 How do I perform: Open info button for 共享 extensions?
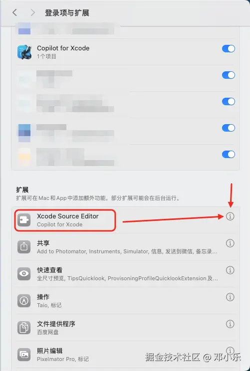(x=230, y=243)
